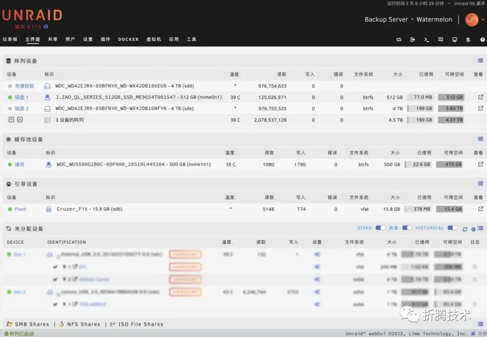Click the 未分配设备 refresh icon
Screen dimensions: 487x337
point(465,229)
